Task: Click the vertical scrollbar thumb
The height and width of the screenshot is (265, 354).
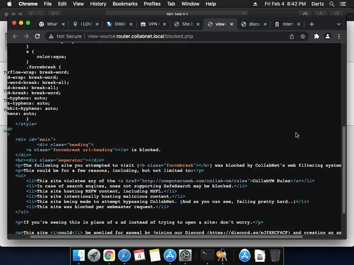Action: pos(344,170)
